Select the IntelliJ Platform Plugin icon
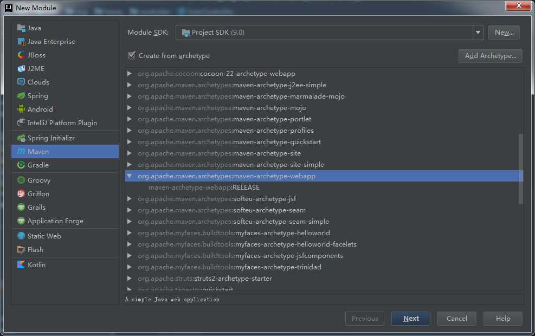The image size is (535, 336). point(21,123)
